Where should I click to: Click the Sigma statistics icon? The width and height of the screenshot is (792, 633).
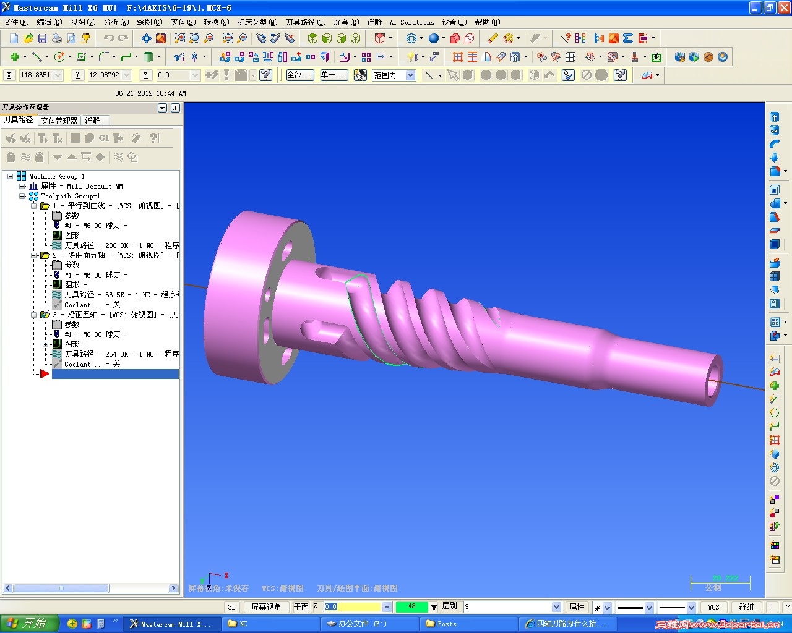coord(628,38)
